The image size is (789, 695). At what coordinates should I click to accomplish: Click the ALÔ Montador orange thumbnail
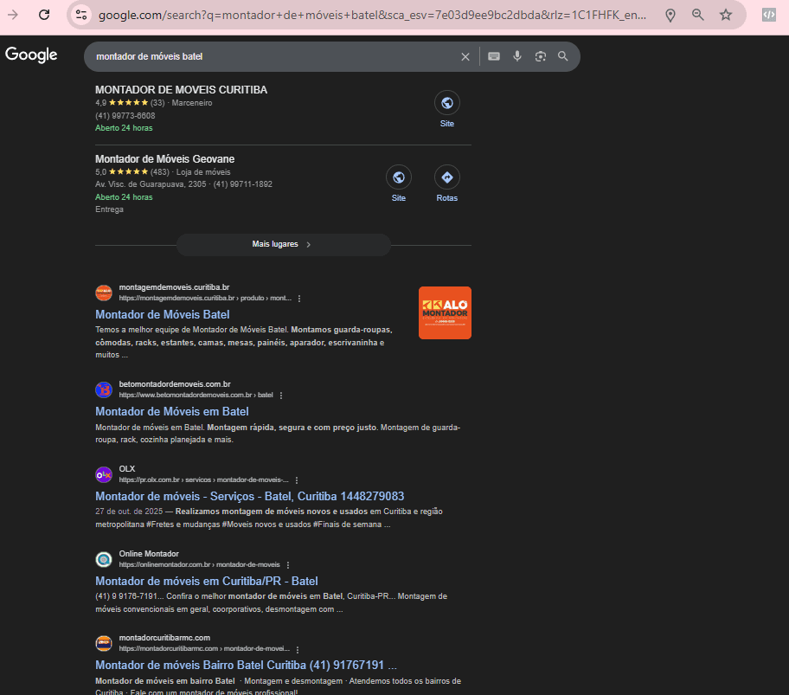tap(445, 312)
